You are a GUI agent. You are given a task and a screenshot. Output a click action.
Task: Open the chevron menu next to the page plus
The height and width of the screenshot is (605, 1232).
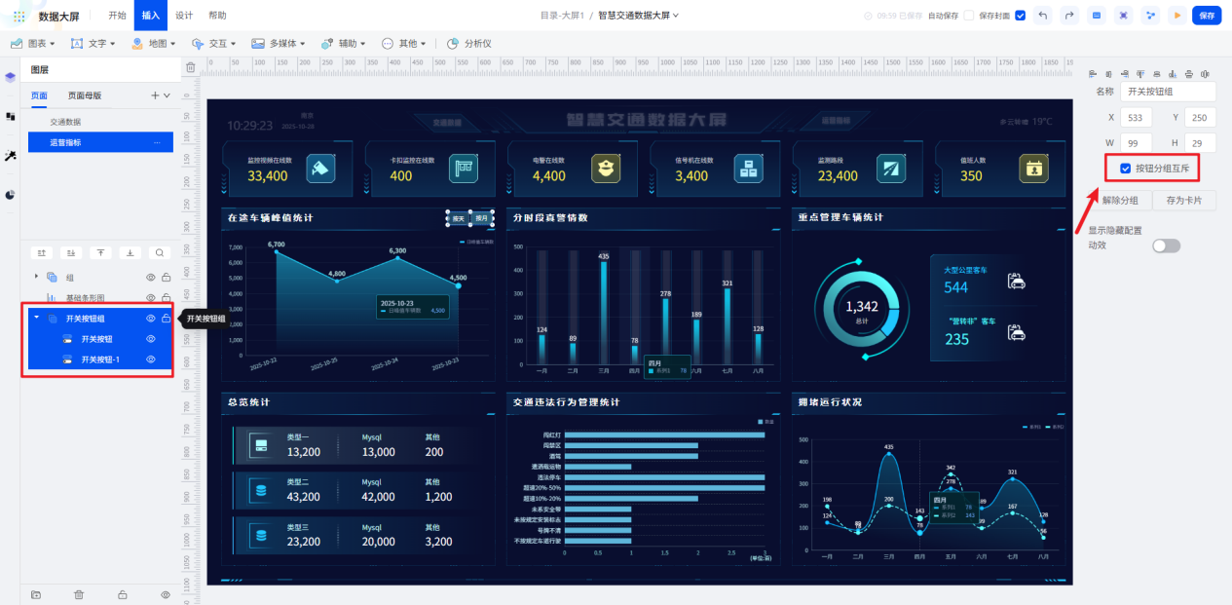coord(167,95)
